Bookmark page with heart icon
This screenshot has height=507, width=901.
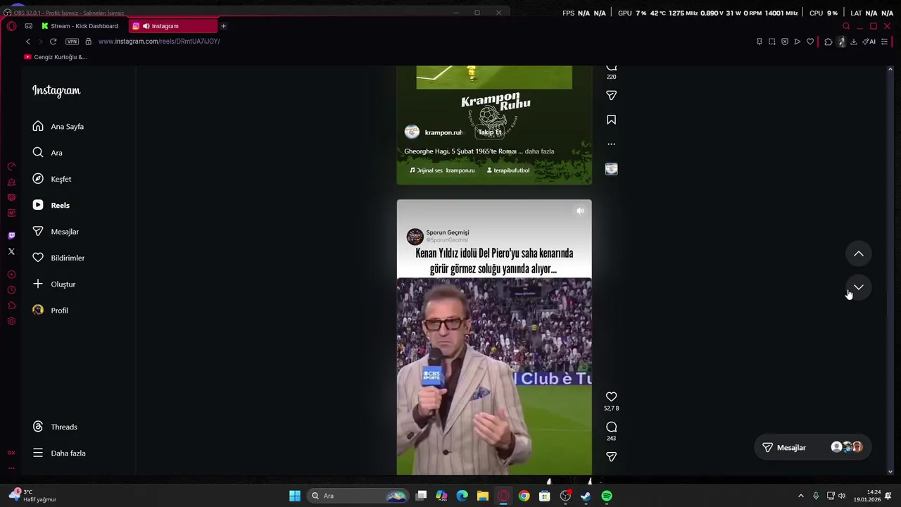810,42
